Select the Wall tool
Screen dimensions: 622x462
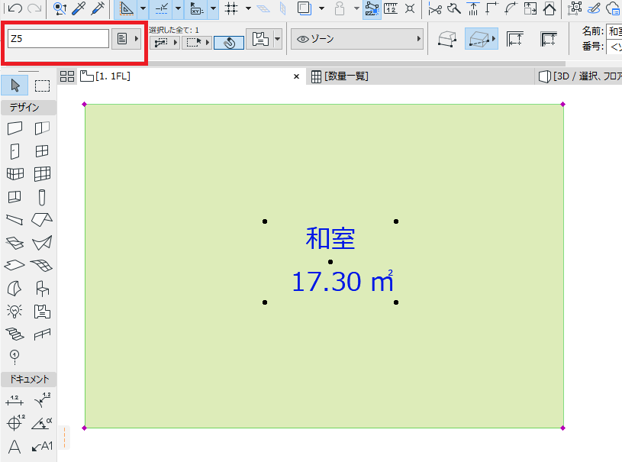[15, 128]
